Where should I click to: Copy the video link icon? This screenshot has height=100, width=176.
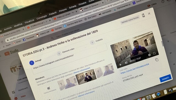pyautogui.click(x=157, y=60)
